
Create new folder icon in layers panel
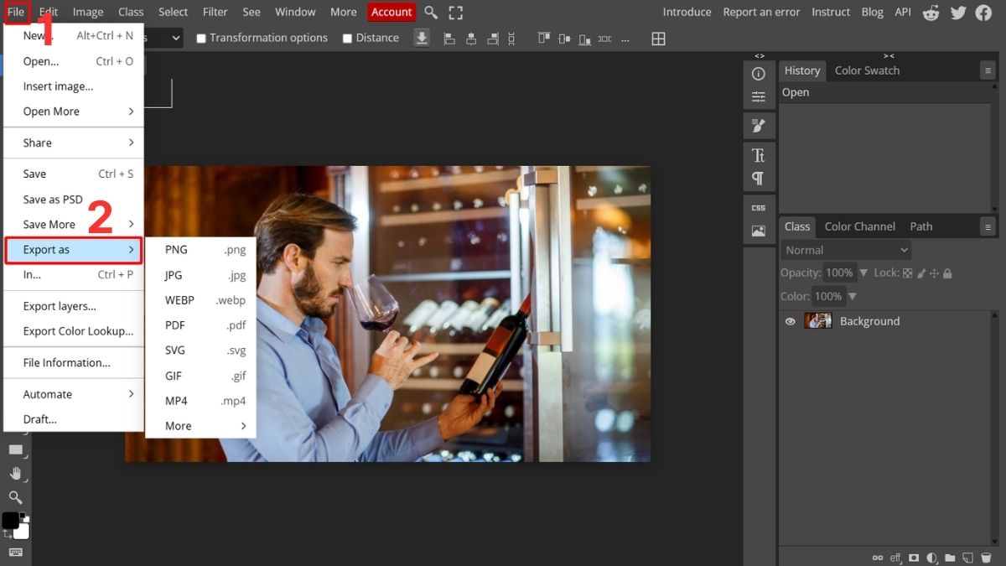coord(950,558)
